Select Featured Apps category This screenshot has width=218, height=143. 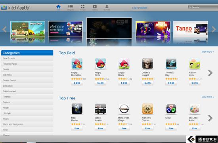click(27, 64)
